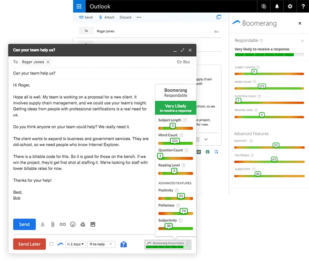Open Skype from Outlook header

click(x=264, y=6)
